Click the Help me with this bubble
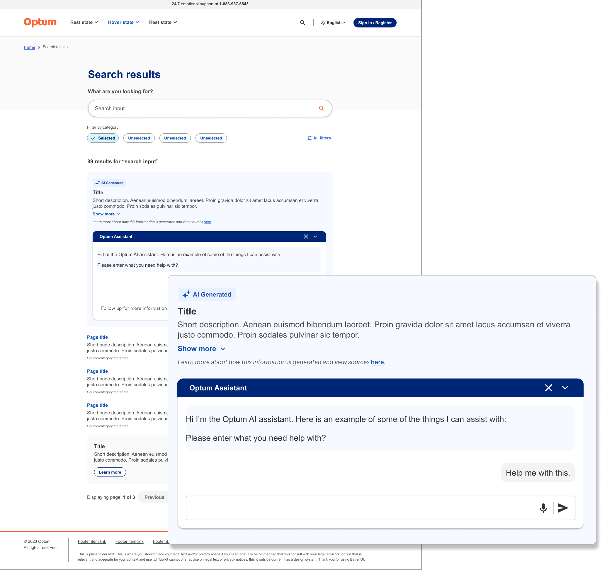 click(538, 473)
